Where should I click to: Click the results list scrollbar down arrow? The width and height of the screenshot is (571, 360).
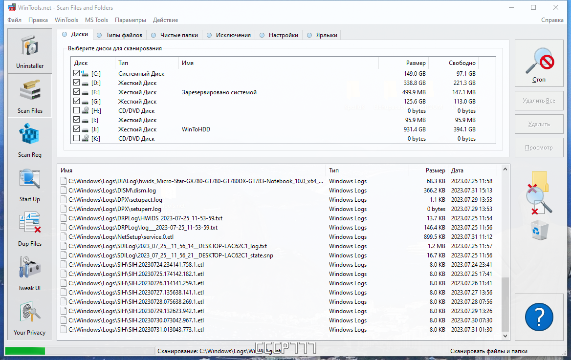[505, 336]
